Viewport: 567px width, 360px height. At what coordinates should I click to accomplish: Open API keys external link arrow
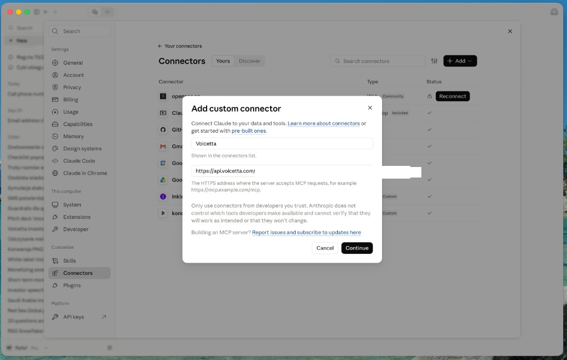pos(104,317)
